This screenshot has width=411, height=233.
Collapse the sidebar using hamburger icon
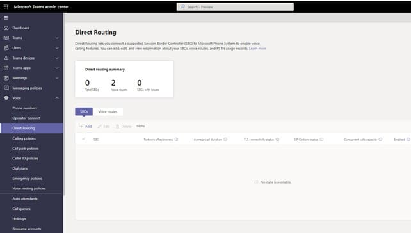coord(6,18)
